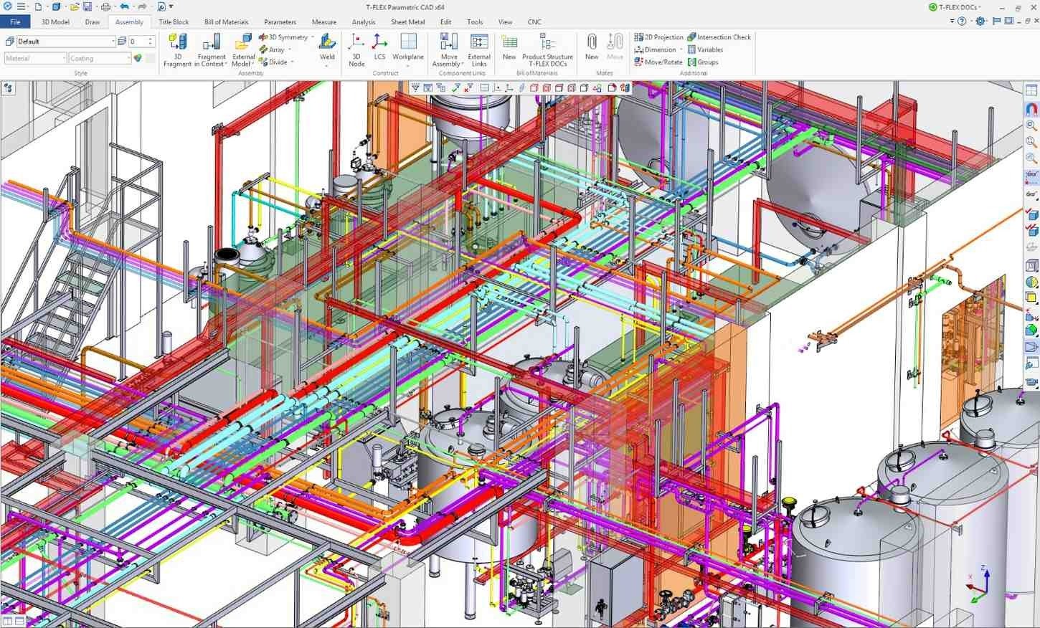Toggle the 2D Projection option
Viewport: 1040px width, 628px height.
pyautogui.click(x=658, y=37)
